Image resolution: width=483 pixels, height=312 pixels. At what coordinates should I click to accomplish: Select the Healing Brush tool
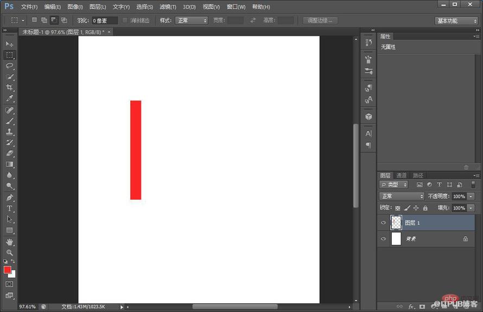tap(9, 110)
